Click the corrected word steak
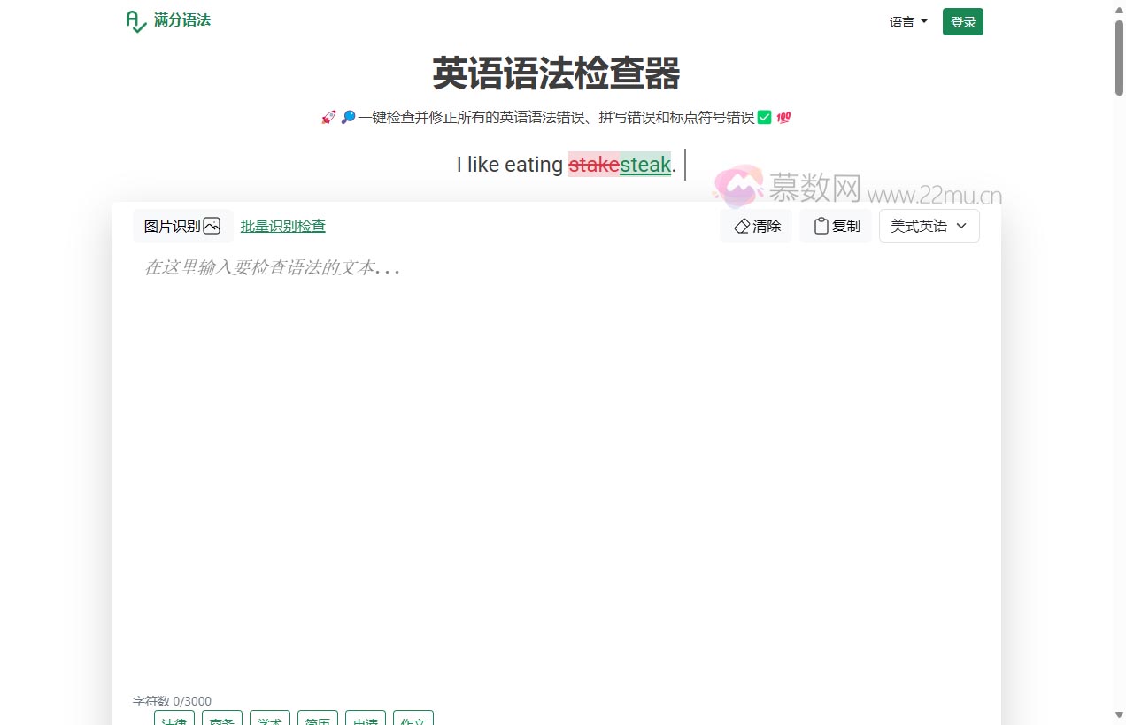Screen dimensions: 1126x725 (645, 165)
